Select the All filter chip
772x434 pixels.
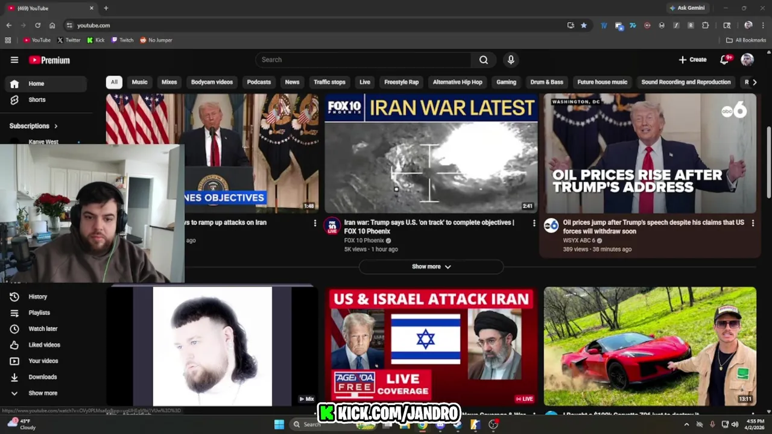click(x=114, y=82)
